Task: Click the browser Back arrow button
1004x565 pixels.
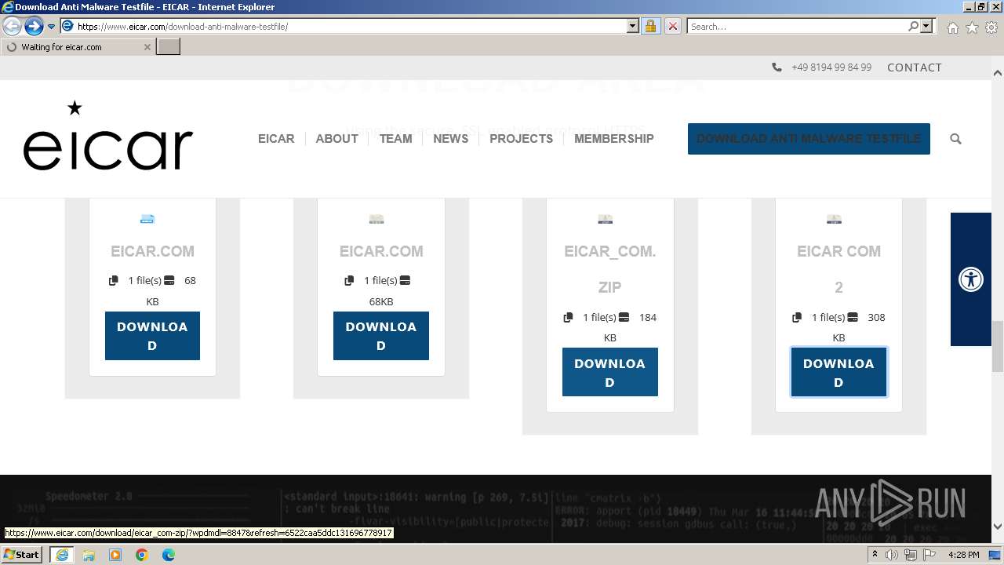Action: pyautogui.click(x=12, y=27)
